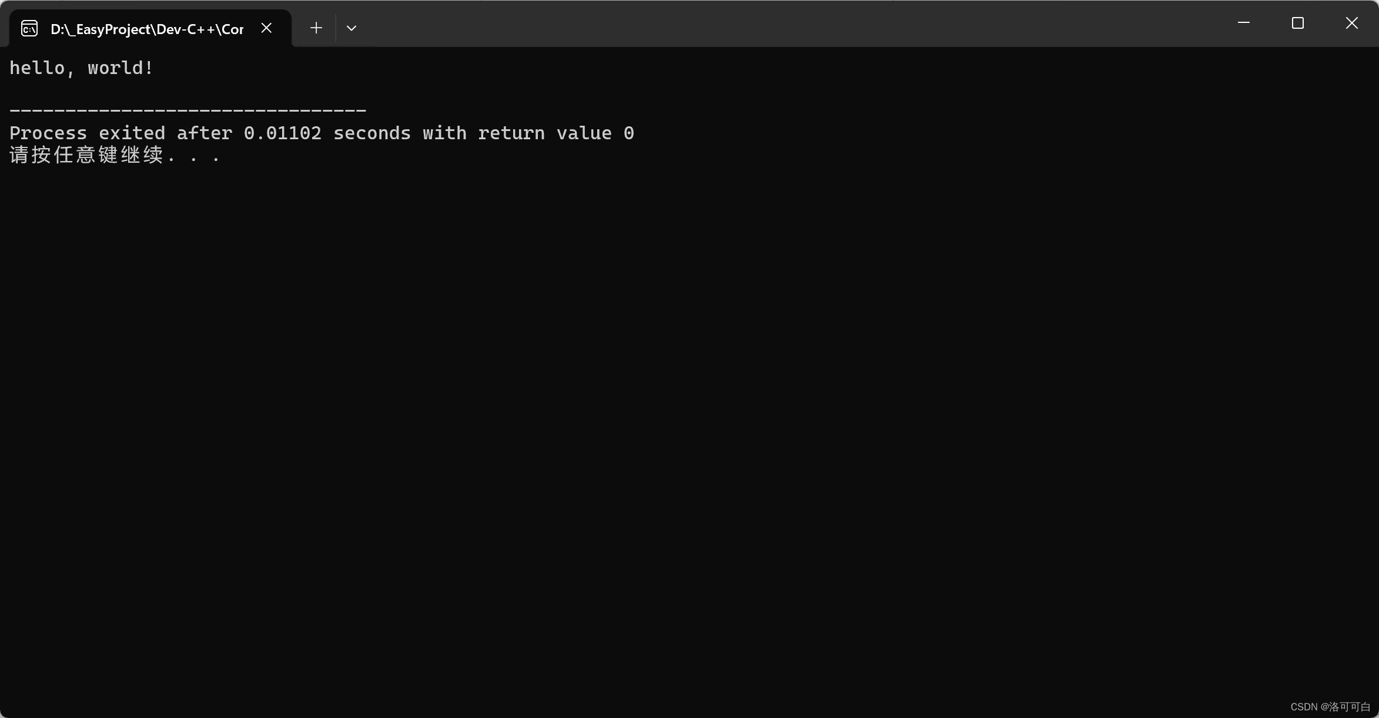1379x718 pixels.
Task: Select the D:\_EasyProject tab
Action: [x=141, y=28]
